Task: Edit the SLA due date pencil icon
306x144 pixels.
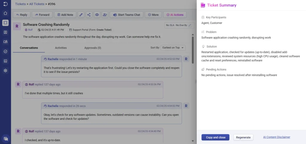Action: pyautogui.click(x=190, y=25)
